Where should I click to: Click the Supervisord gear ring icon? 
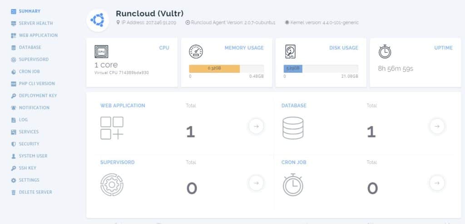pyautogui.click(x=112, y=185)
